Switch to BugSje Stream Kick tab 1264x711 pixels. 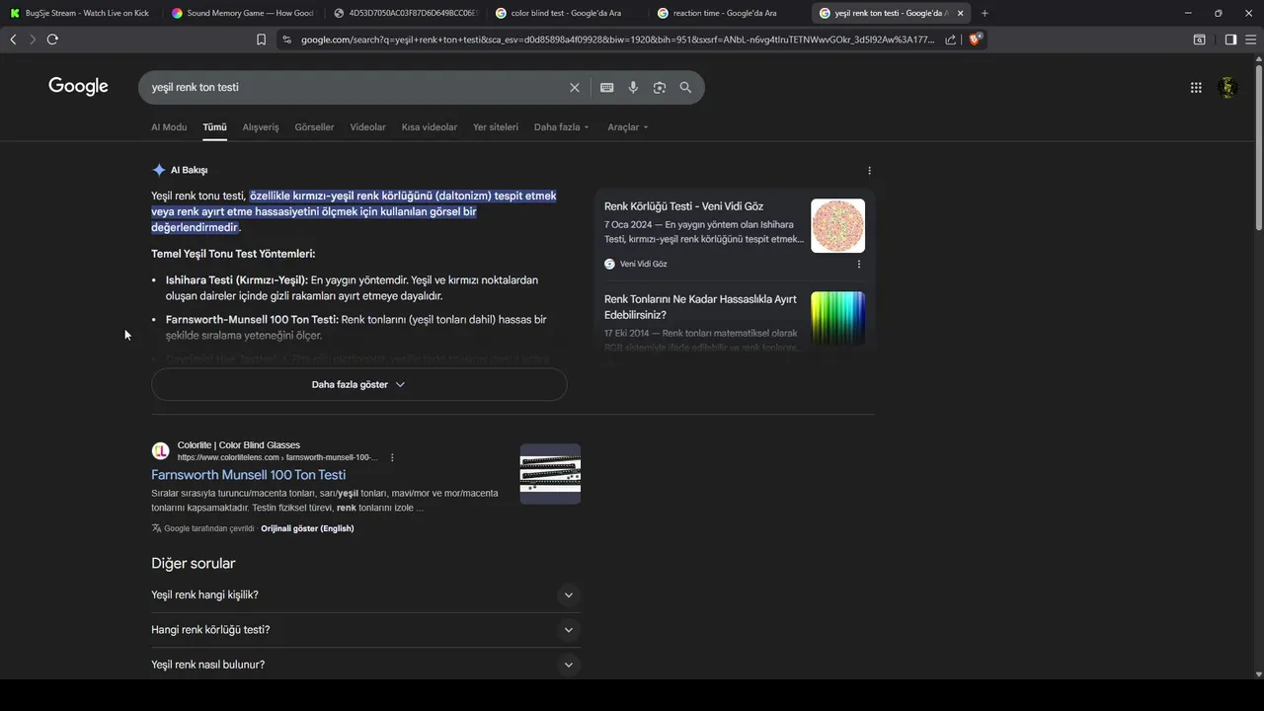pos(80,13)
